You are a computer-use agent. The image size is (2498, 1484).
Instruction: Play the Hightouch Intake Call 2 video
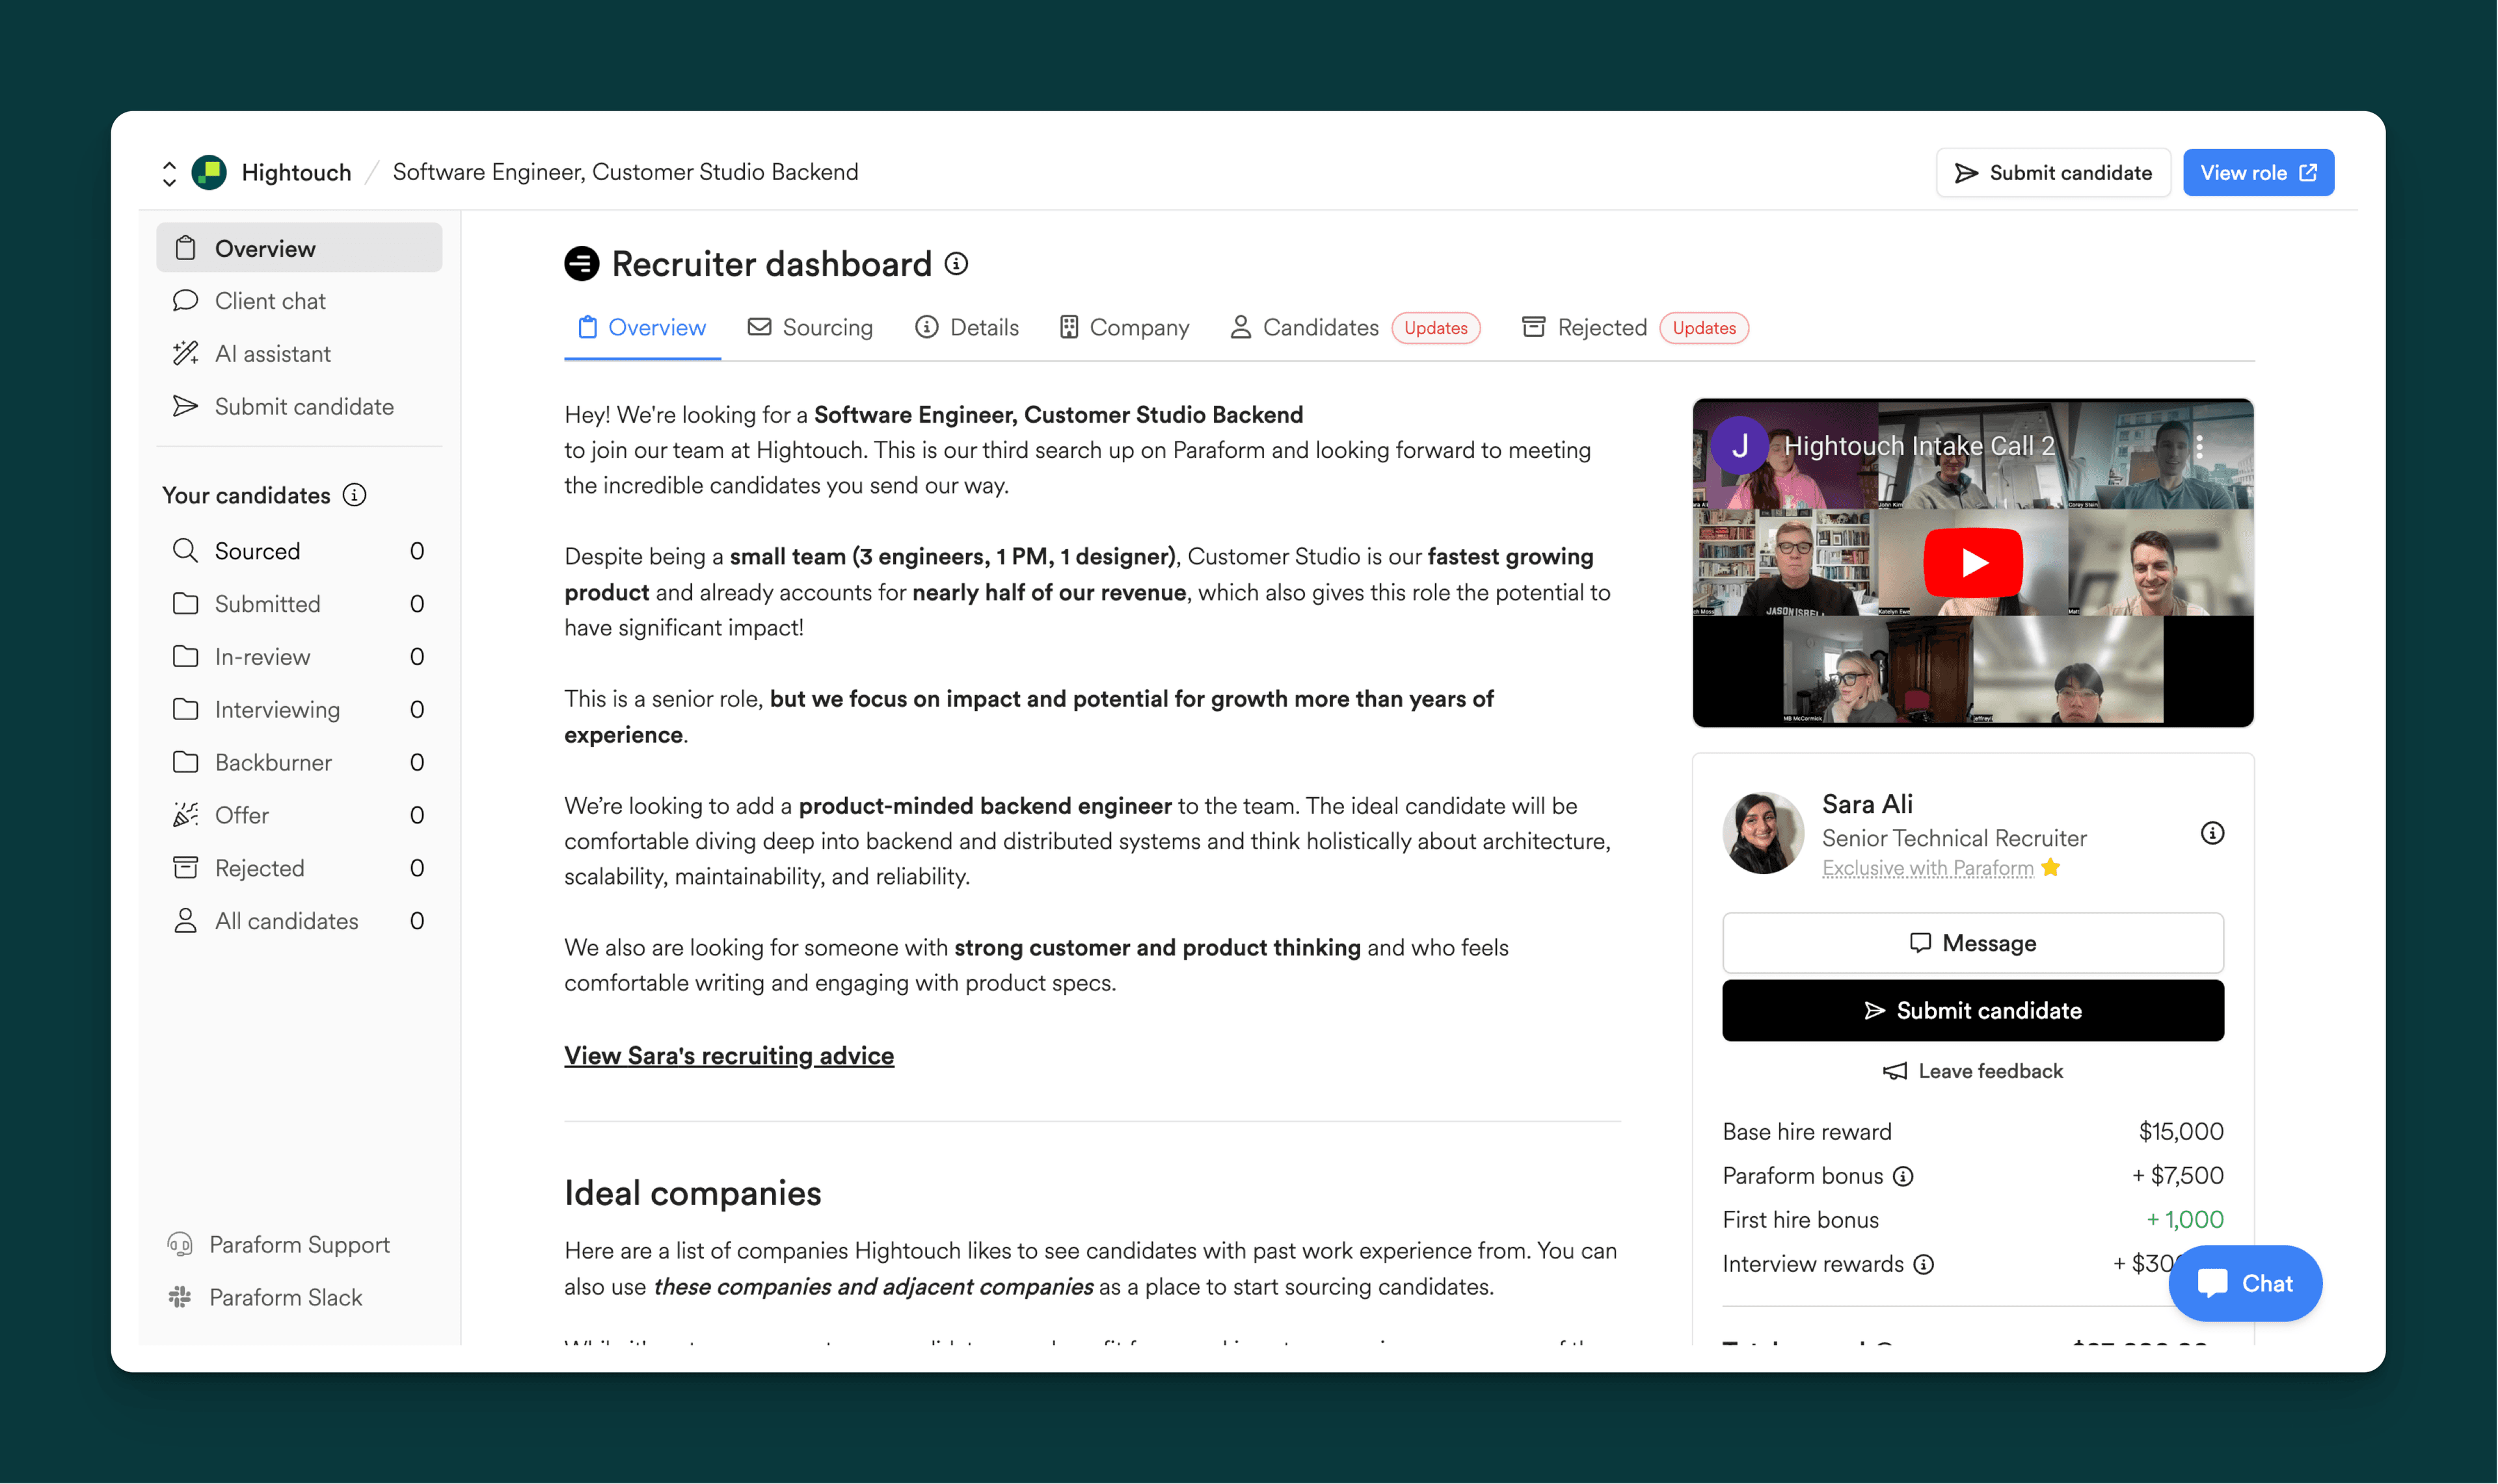pos(1973,562)
